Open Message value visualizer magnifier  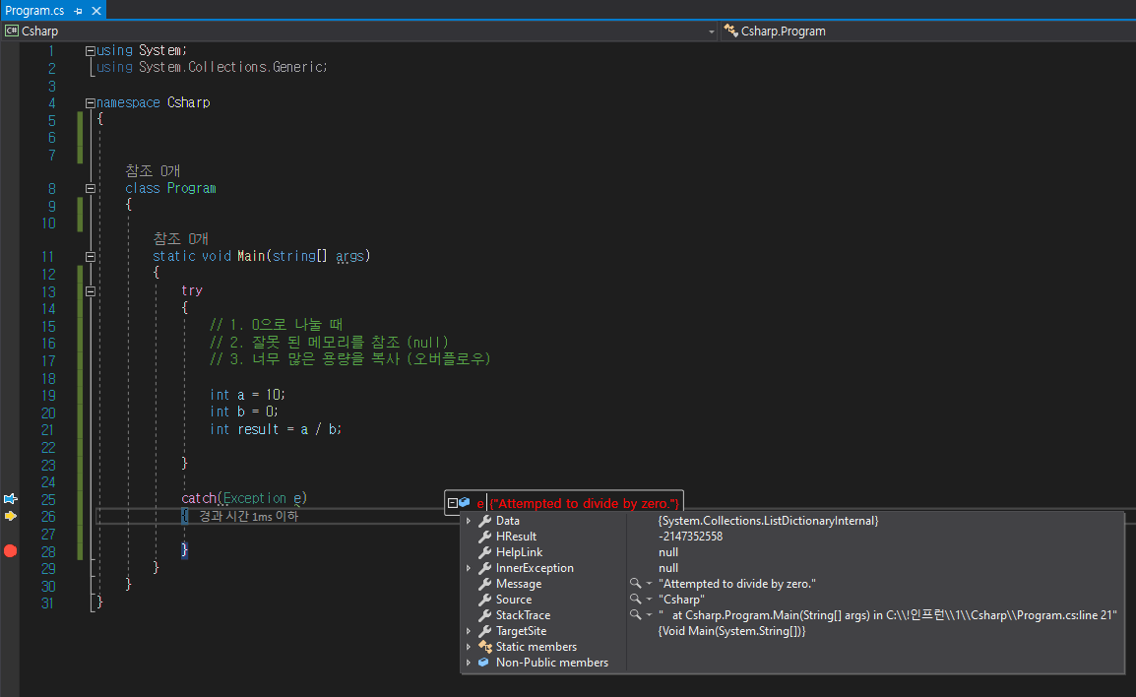(635, 583)
